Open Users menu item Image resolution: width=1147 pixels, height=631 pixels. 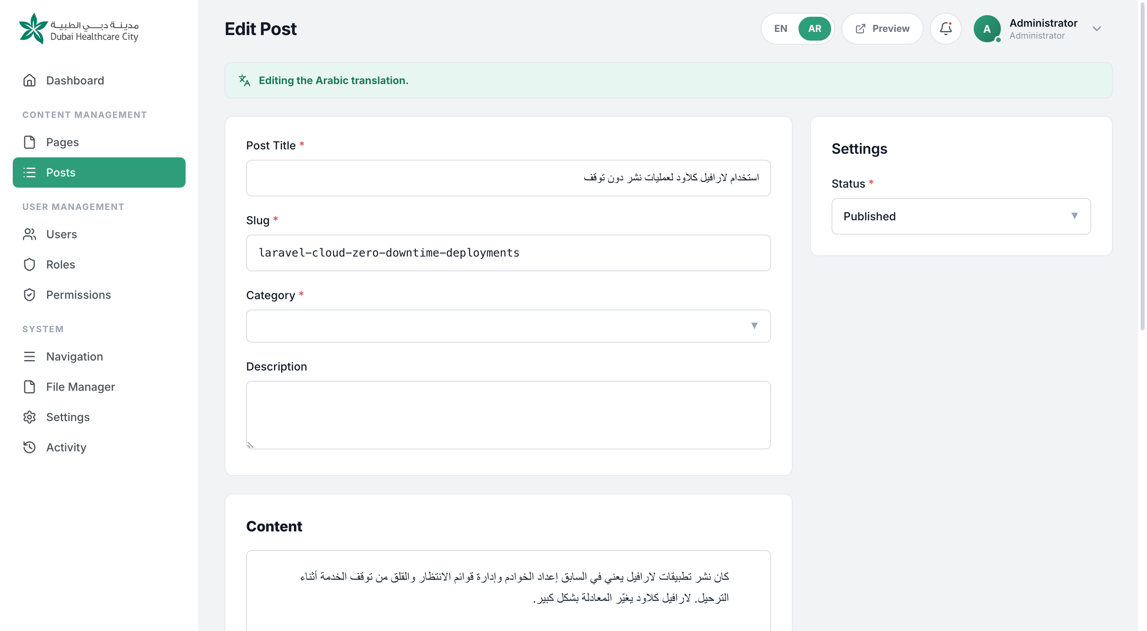pyautogui.click(x=99, y=234)
